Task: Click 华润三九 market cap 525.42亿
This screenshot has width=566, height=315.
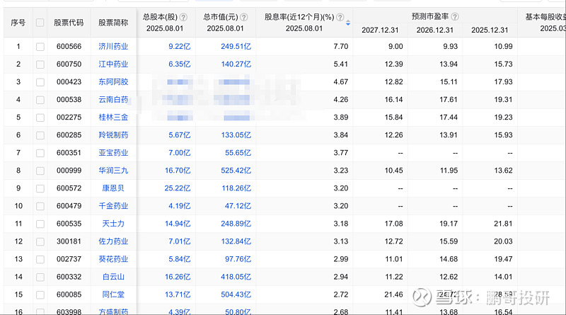Action: [236, 170]
